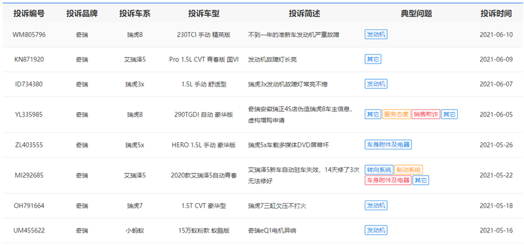This screenshot has width=524, height=247.
Task: Click the 发动机 tag in WM805796 row
Action: coord(376,35)
